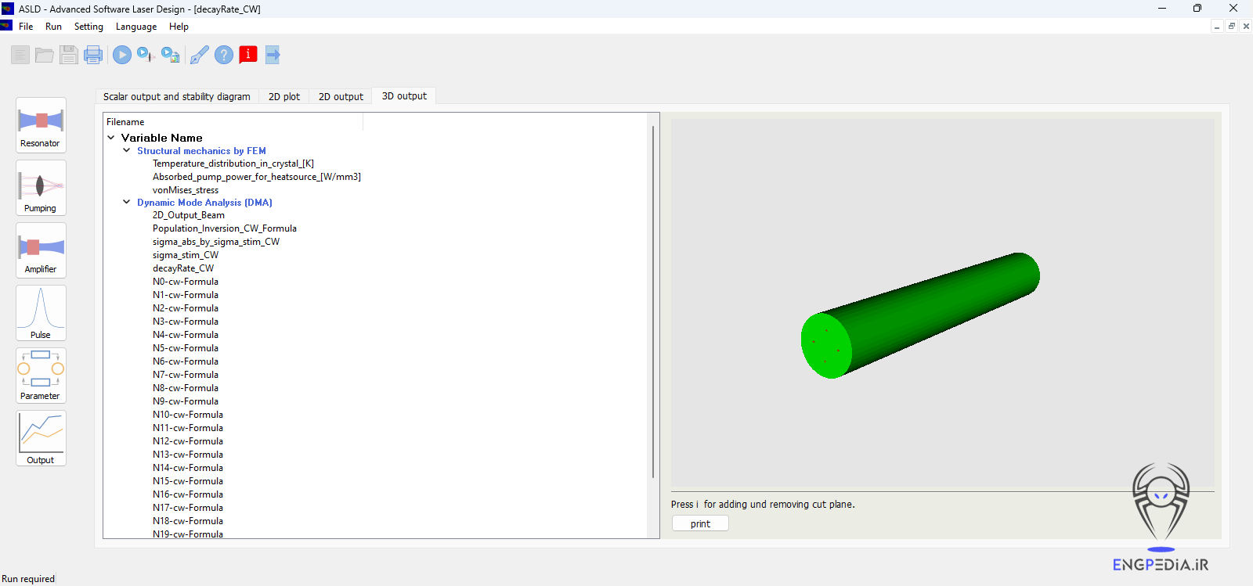1253x586 pixels.
Task: Open the Pumping panel from sidebar
Action: coord(41,188)
